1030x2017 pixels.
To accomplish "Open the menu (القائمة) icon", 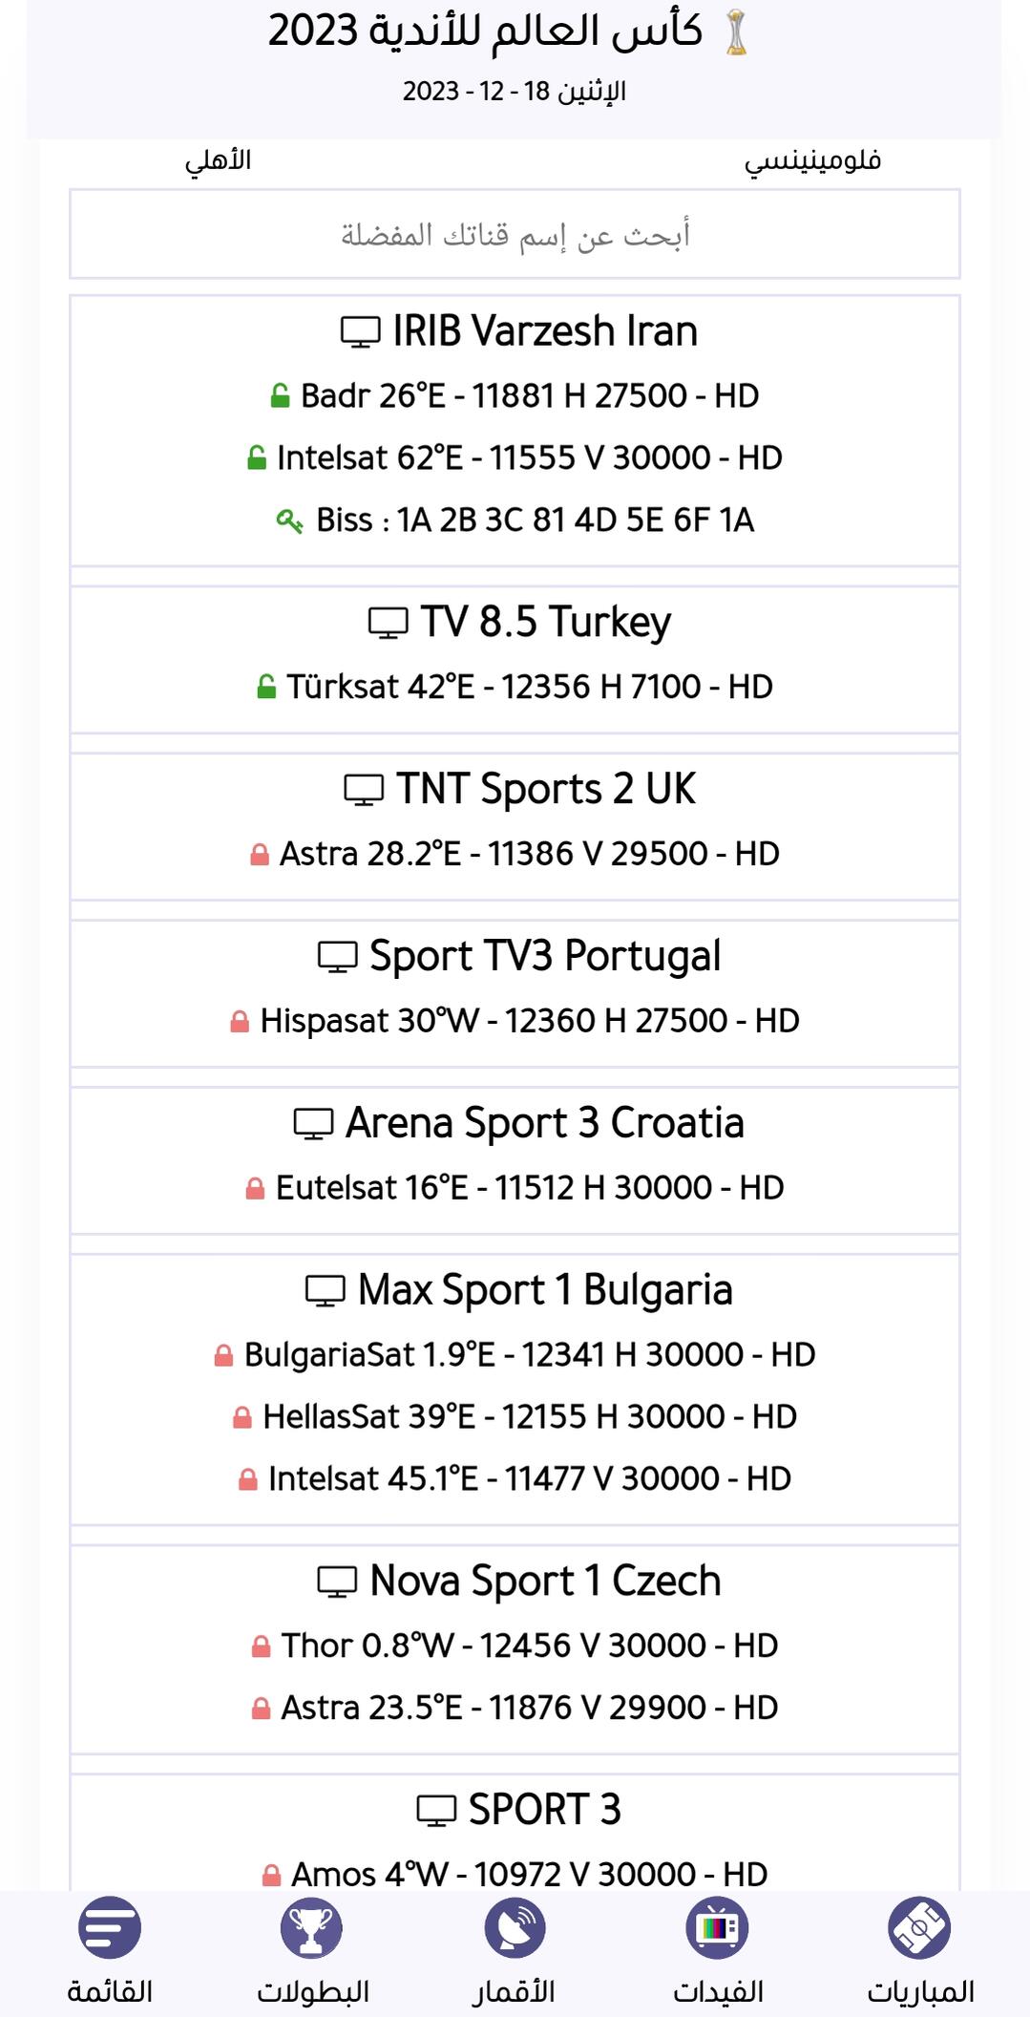I will tap(110, 1927).
